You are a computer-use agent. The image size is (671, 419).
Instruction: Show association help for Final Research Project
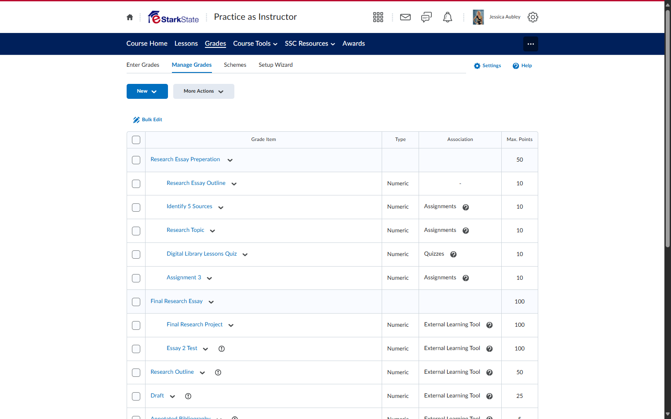coord(489,325)
